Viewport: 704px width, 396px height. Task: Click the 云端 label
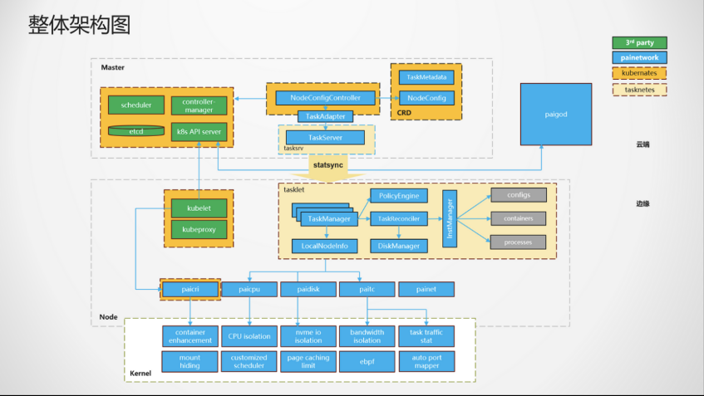tap(642, 144)
